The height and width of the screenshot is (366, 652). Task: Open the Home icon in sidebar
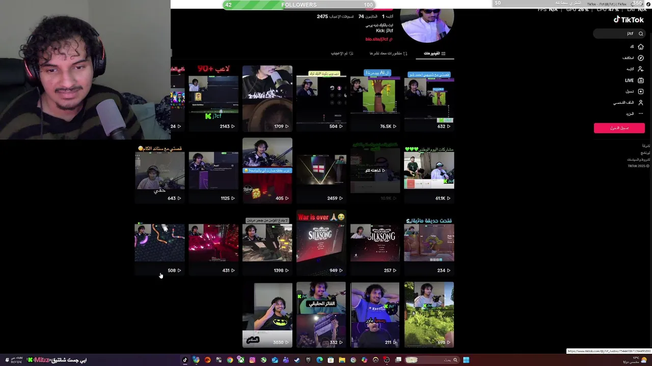pos(641,47)
